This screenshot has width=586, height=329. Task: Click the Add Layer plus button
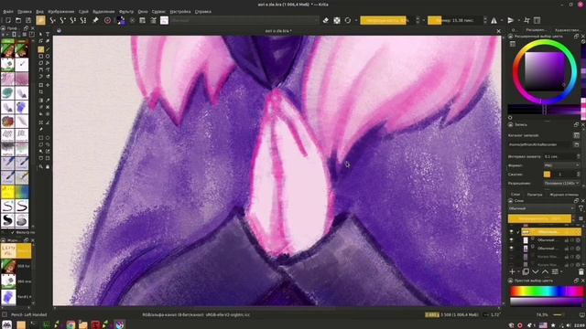pos(513,271)
